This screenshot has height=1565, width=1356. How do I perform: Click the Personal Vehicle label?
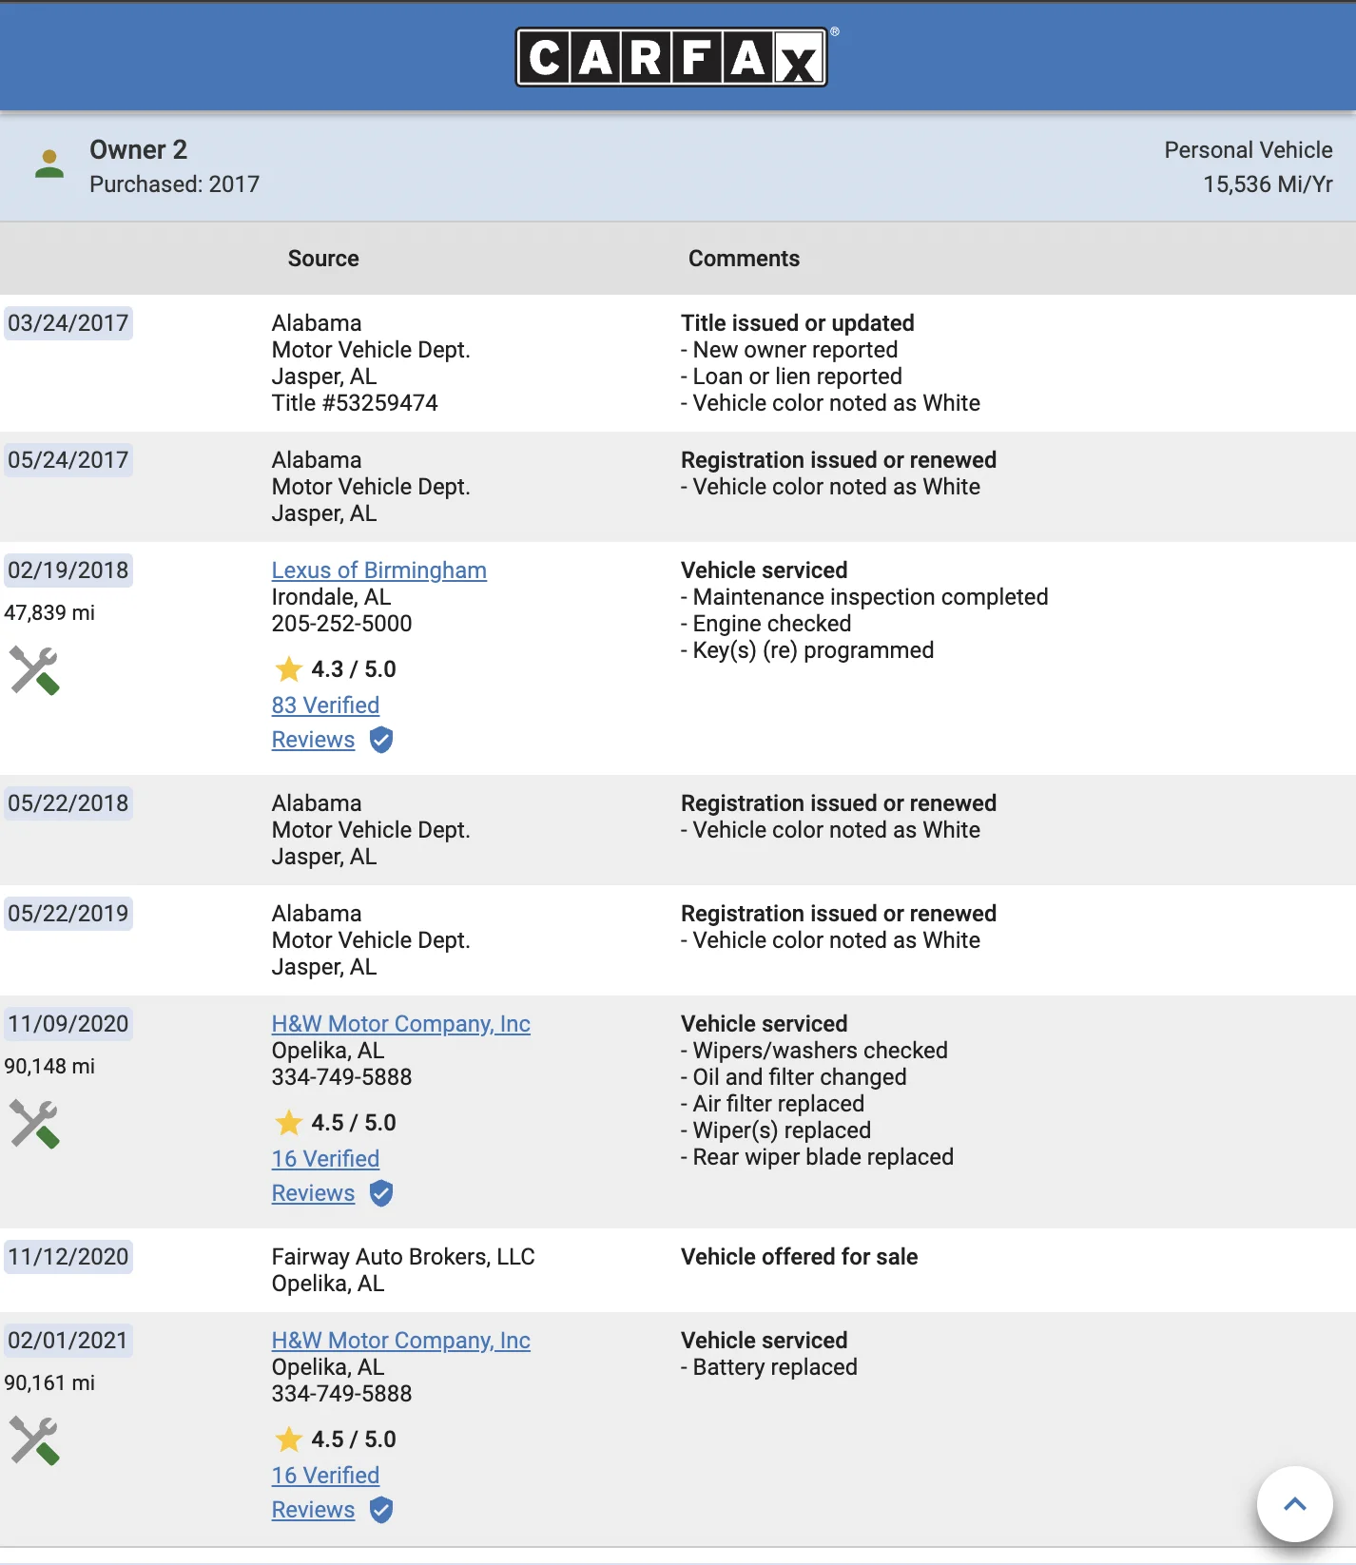tap(1248, 150)
